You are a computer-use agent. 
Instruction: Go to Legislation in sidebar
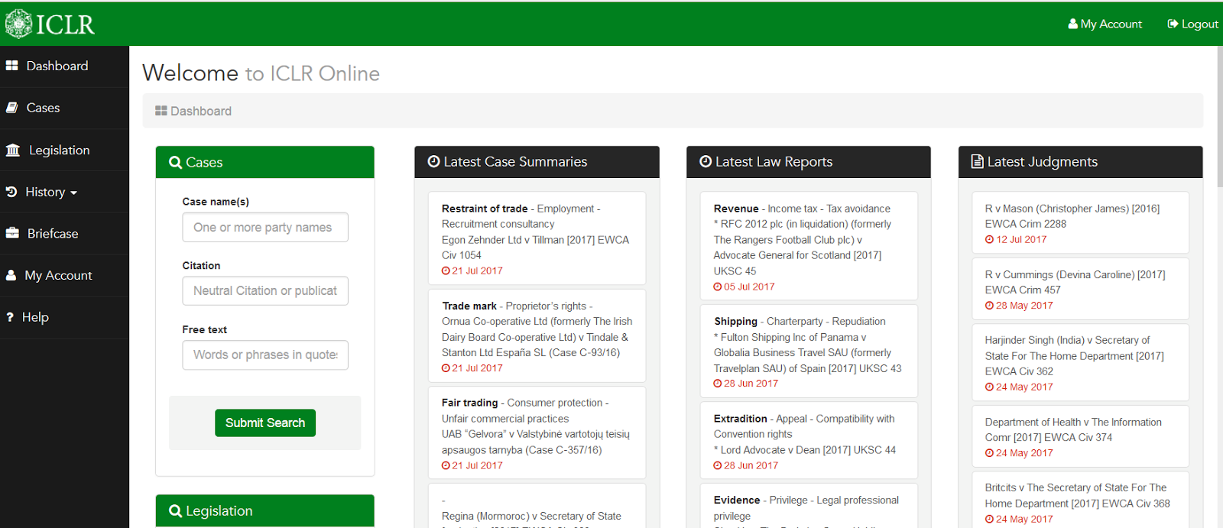click(64, 150)
